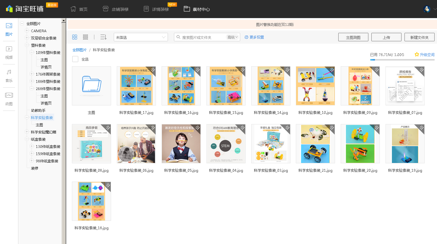Switch to grid view layout
Image resolution: width=437 pixels, height=244 pixels.
tap(75, 37)
